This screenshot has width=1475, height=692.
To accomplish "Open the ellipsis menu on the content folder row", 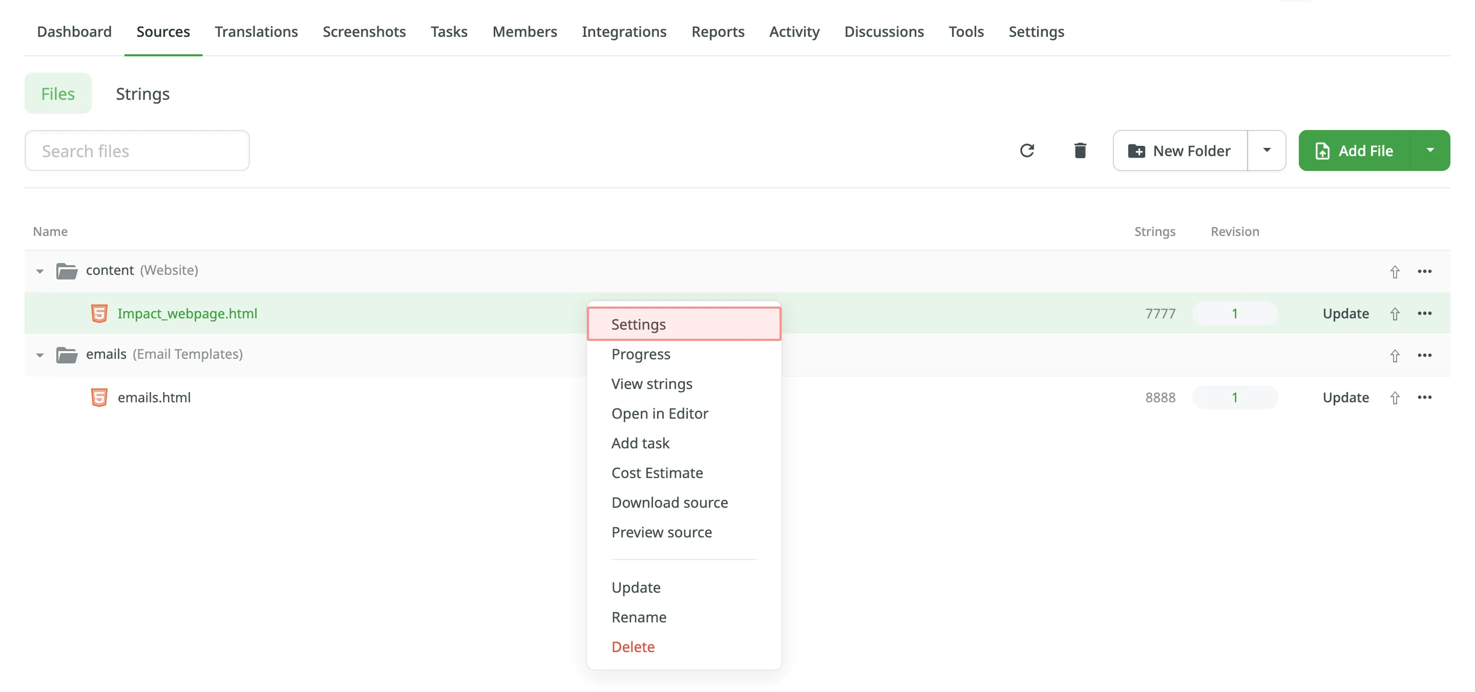I will [x=1425, y=272].
